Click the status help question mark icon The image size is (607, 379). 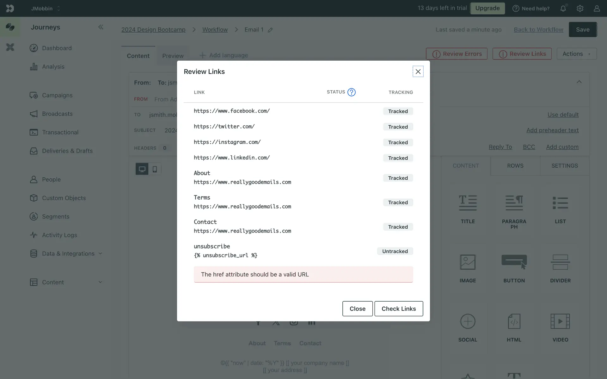click(x=351, y=92)
